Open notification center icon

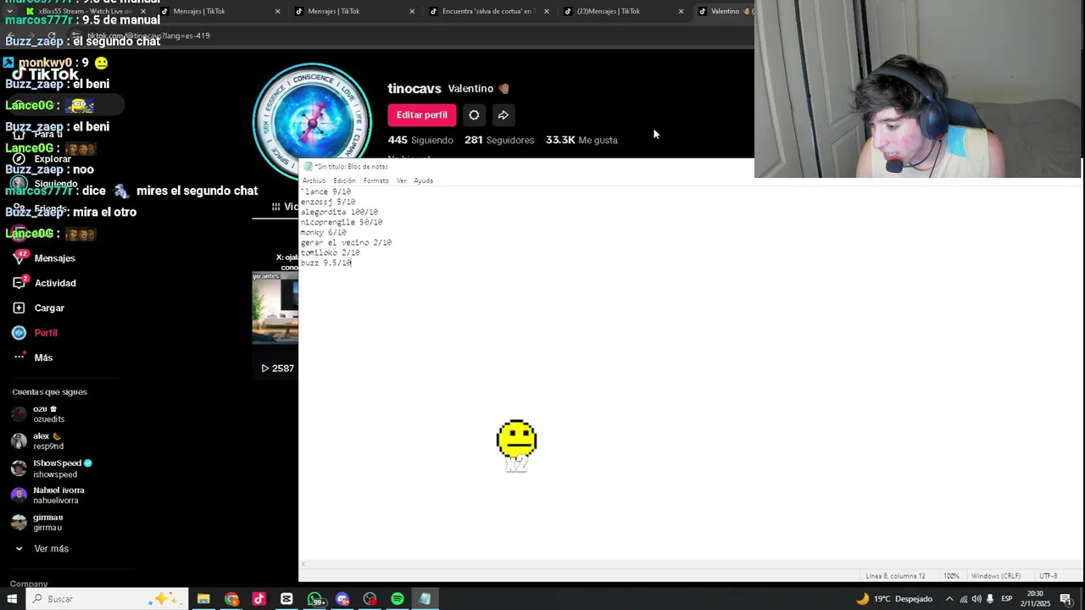tap(1066, 599)
